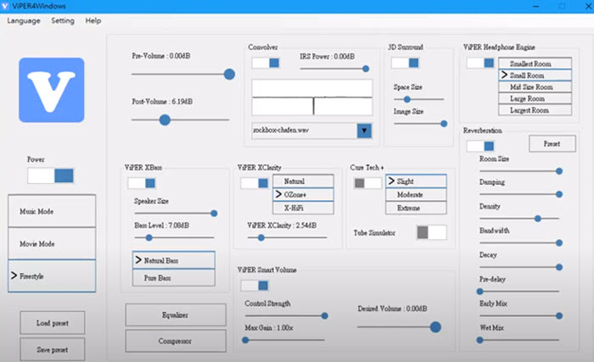The width and height of the screenshot is (594, 362).
Task: Toggle the Convolver switch
Action: [x=266, y=63]
